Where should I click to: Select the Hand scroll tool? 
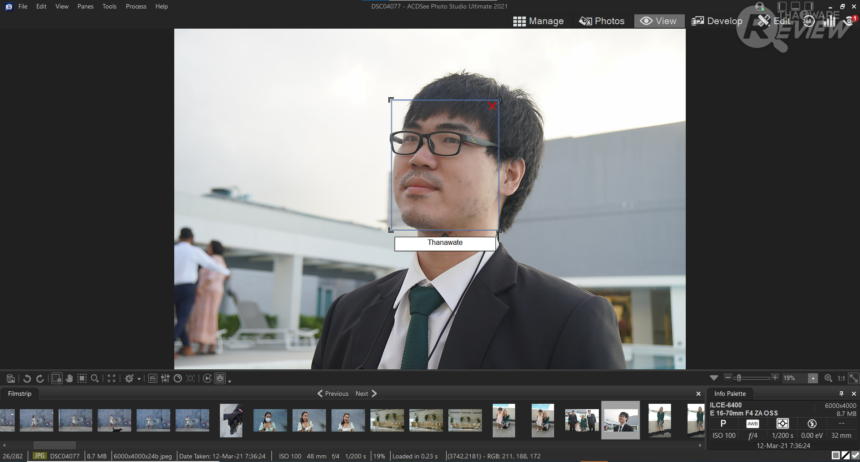pyautogui.click(x=69, y=379)
